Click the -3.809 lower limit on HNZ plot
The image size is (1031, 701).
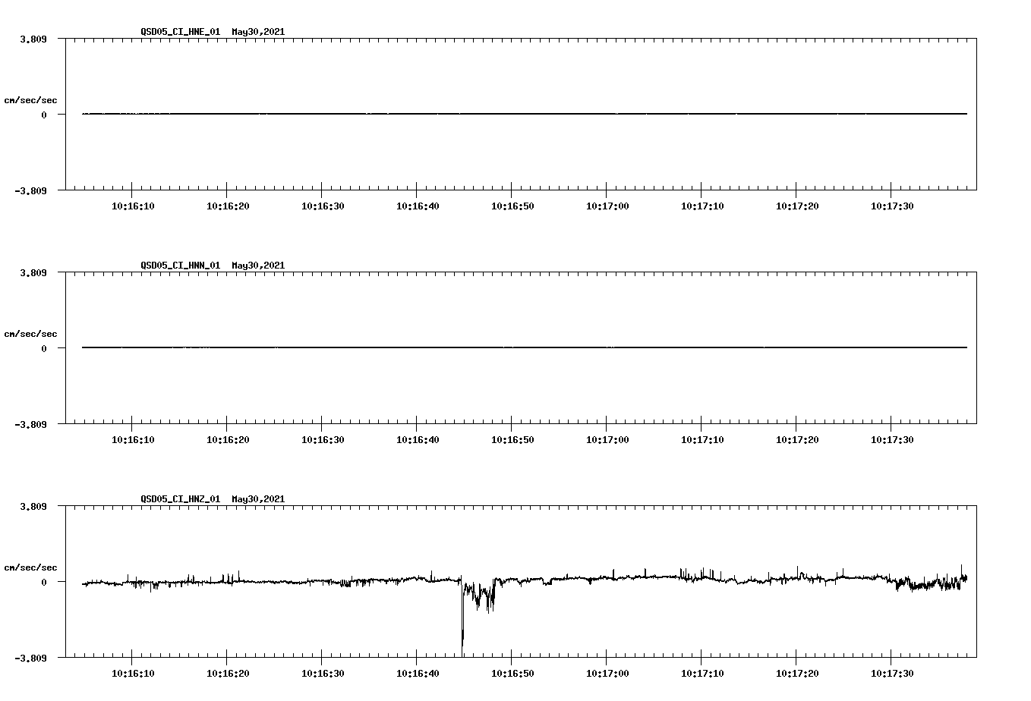coord(31,658)
